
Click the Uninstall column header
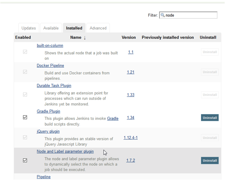pos(208,37)
